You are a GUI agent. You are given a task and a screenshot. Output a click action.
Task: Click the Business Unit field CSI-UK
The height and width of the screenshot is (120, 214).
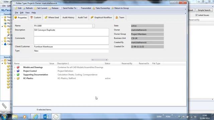(x=147, y=38)
